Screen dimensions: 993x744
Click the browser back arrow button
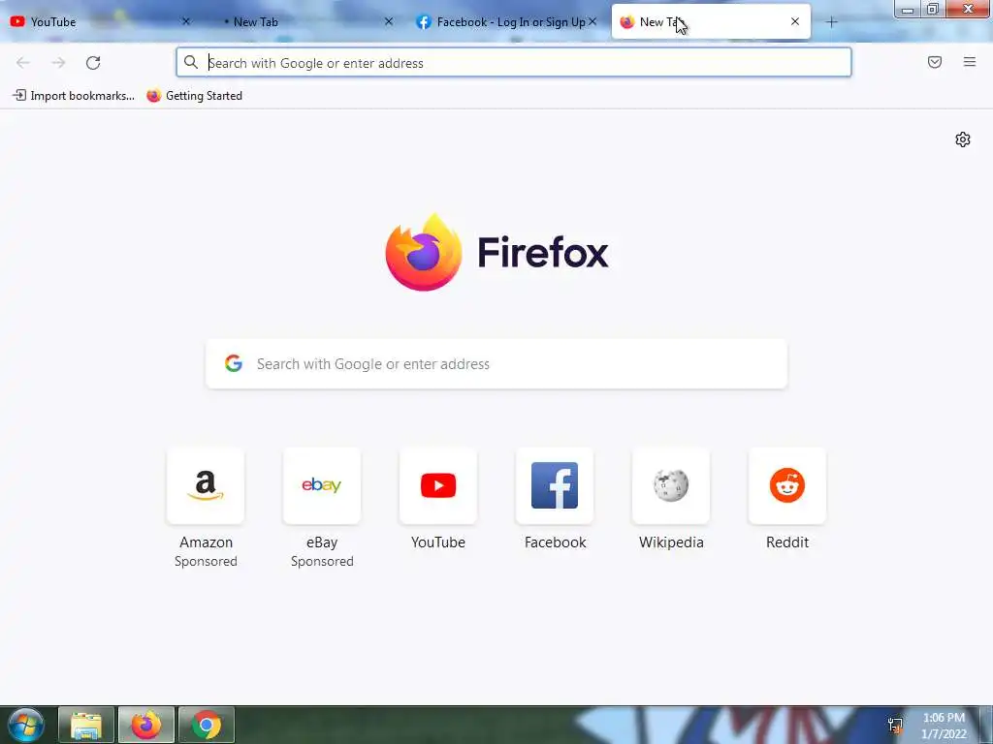click(x=23, y=63)
